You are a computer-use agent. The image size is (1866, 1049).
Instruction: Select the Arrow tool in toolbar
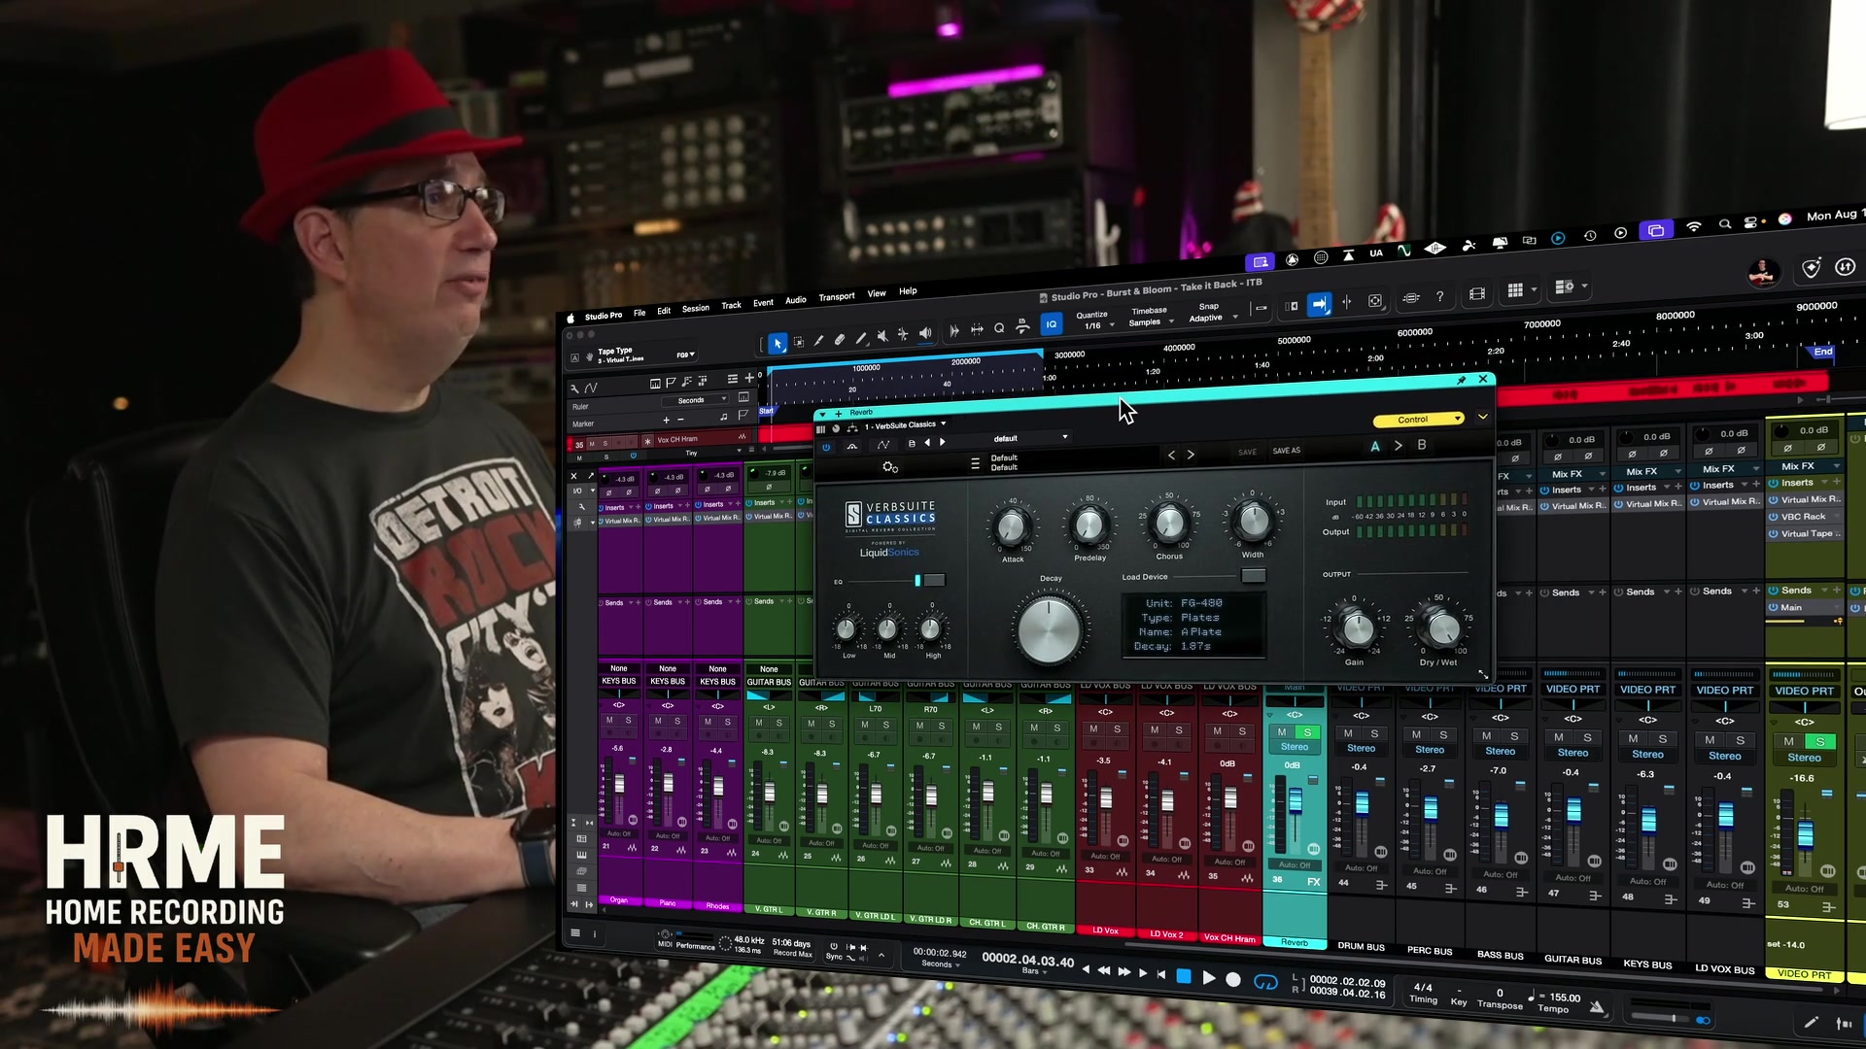tap(777, 343)
